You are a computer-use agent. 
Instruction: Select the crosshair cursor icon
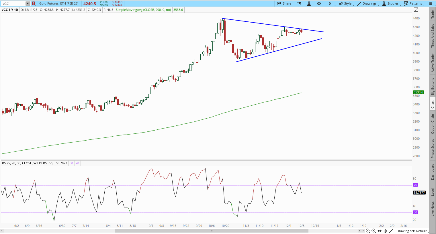385,231
